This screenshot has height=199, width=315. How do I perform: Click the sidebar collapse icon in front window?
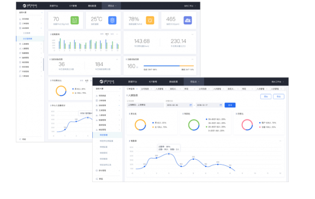(x=97, y=179)
